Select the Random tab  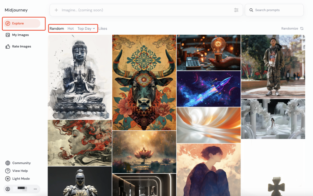coord(57,29)
